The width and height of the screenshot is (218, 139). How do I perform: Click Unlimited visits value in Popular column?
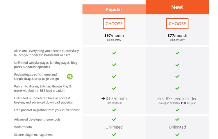point(114,127)
